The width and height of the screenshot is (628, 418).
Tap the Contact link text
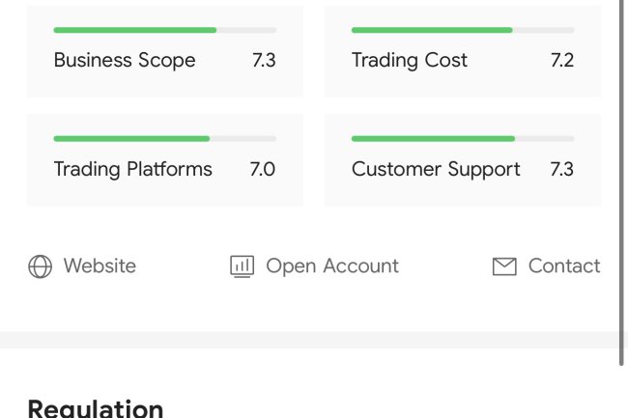pyautogui.click(x=564, y=265)
